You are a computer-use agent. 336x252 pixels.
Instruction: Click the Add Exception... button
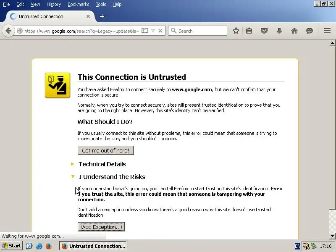click(x=101, y=227)
